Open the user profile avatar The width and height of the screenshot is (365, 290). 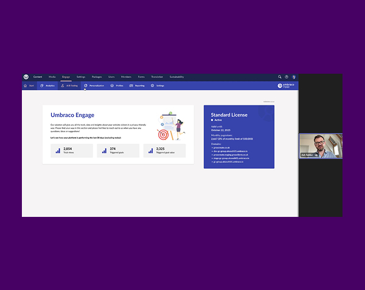[x=294, y=77]
